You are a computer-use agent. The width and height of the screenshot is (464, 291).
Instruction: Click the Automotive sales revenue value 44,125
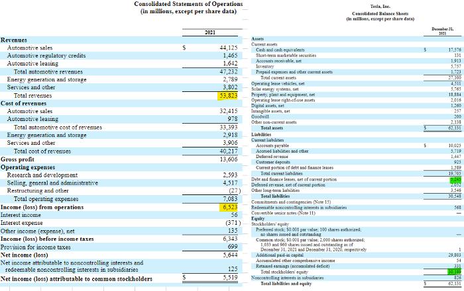tap(229, 48)
